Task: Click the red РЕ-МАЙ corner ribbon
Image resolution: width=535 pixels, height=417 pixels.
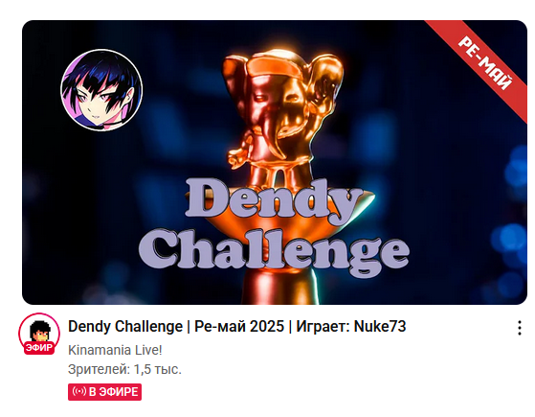Action: coord(484,63)
